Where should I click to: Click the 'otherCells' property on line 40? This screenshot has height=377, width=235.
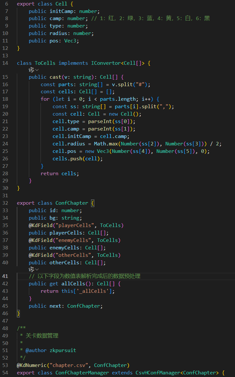click(65, 263)
